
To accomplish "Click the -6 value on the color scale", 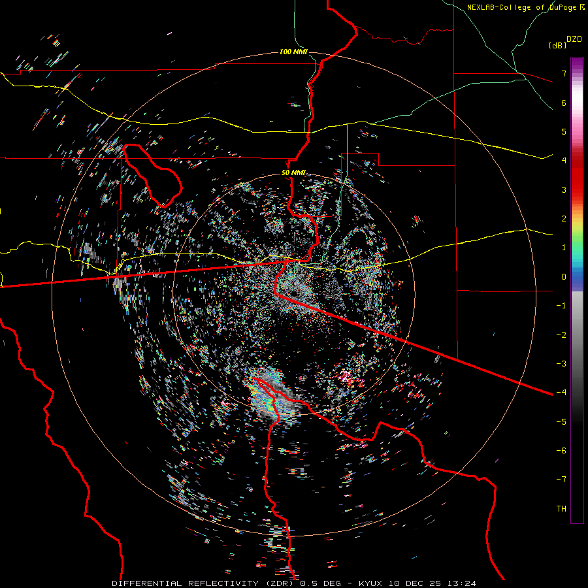I will (561, 451).
